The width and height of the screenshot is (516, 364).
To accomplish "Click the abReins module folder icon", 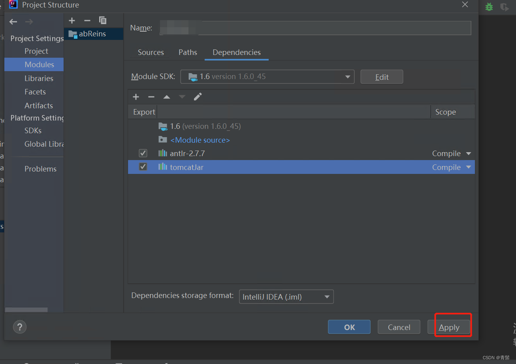I will 73,34.
